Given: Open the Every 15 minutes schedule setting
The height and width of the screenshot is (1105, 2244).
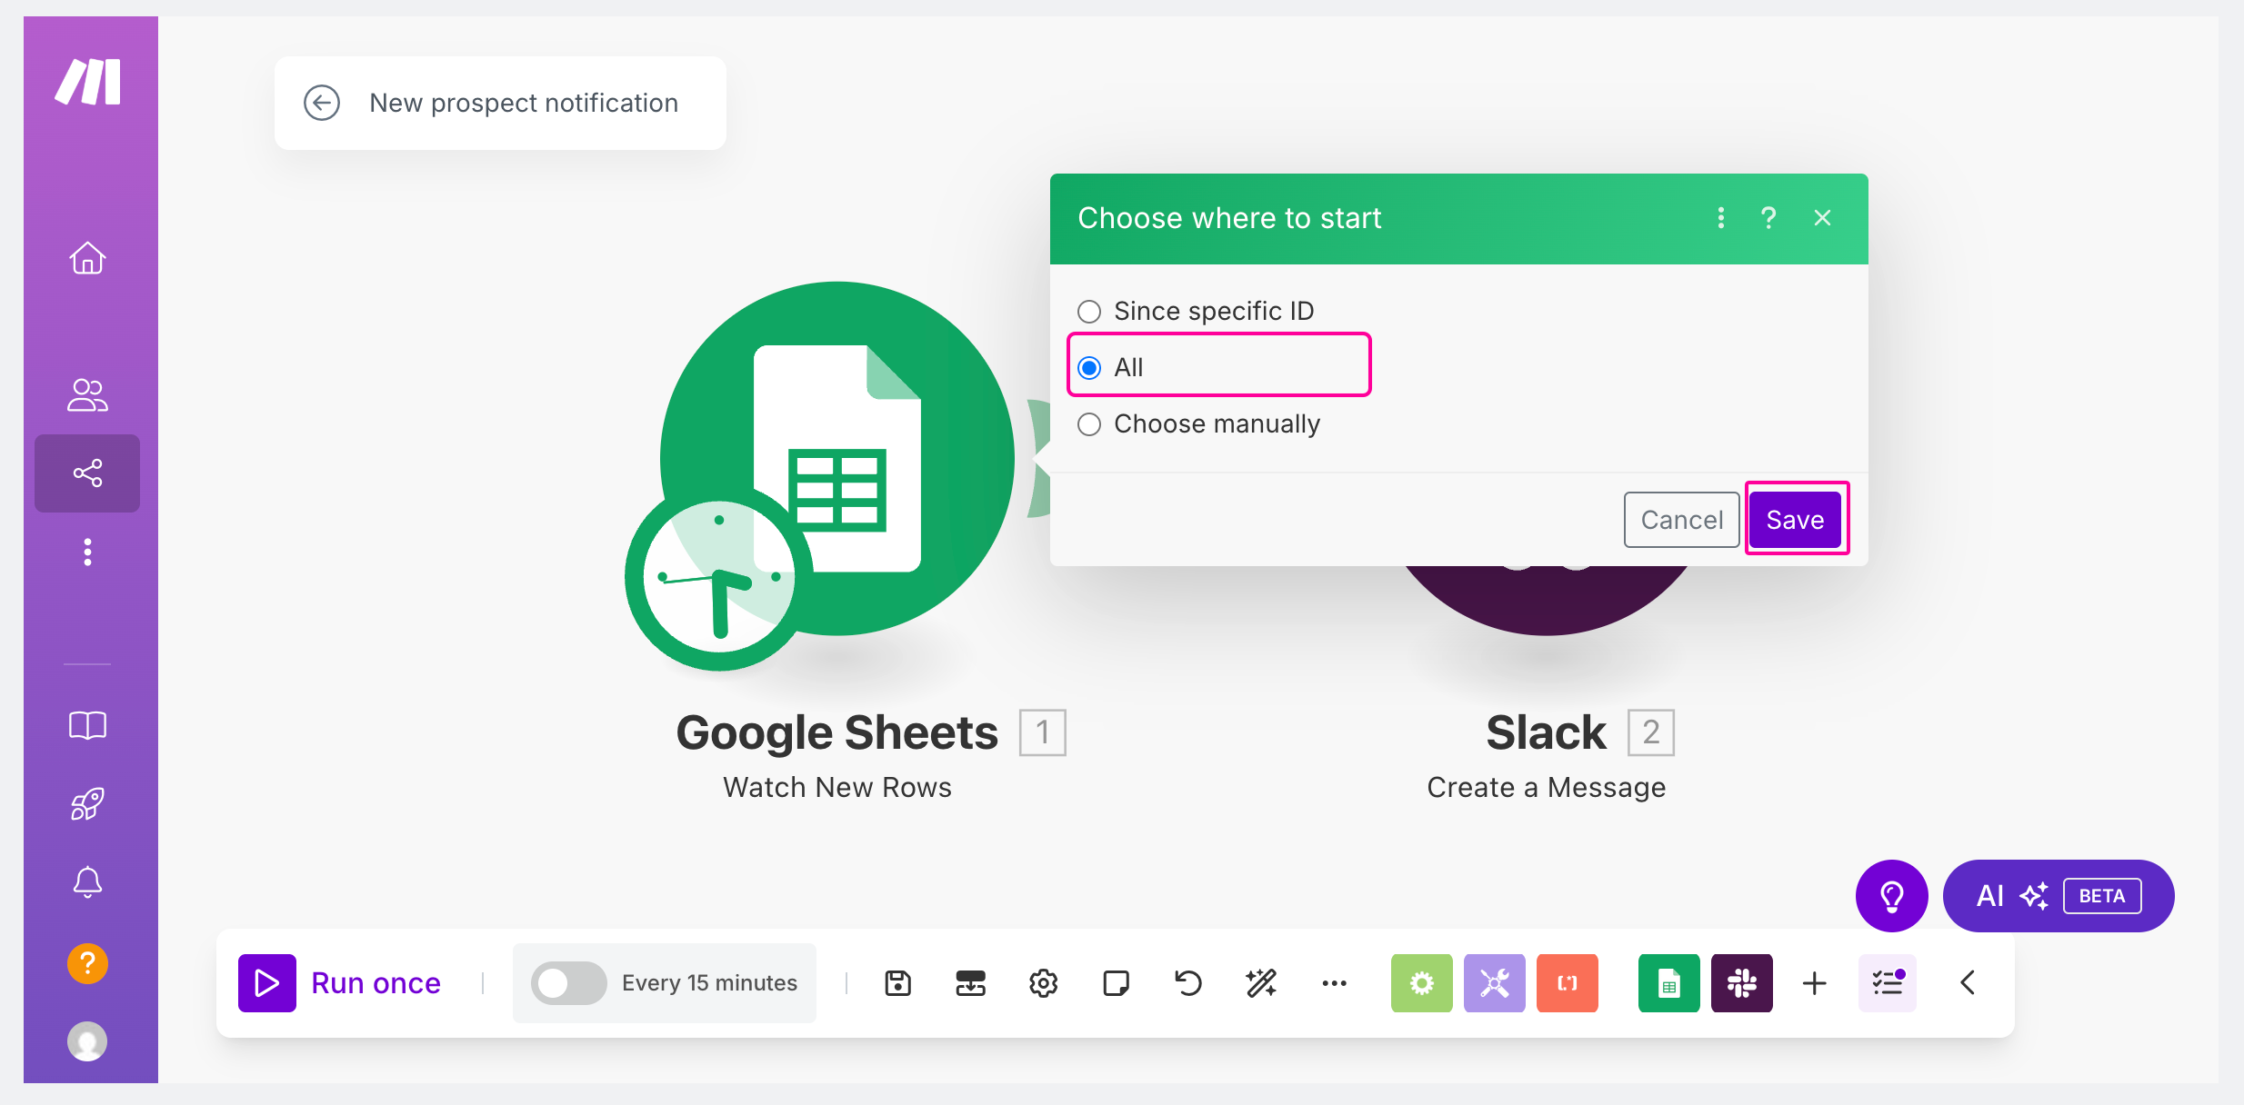Looking at the screenshot, I should 709,983.
